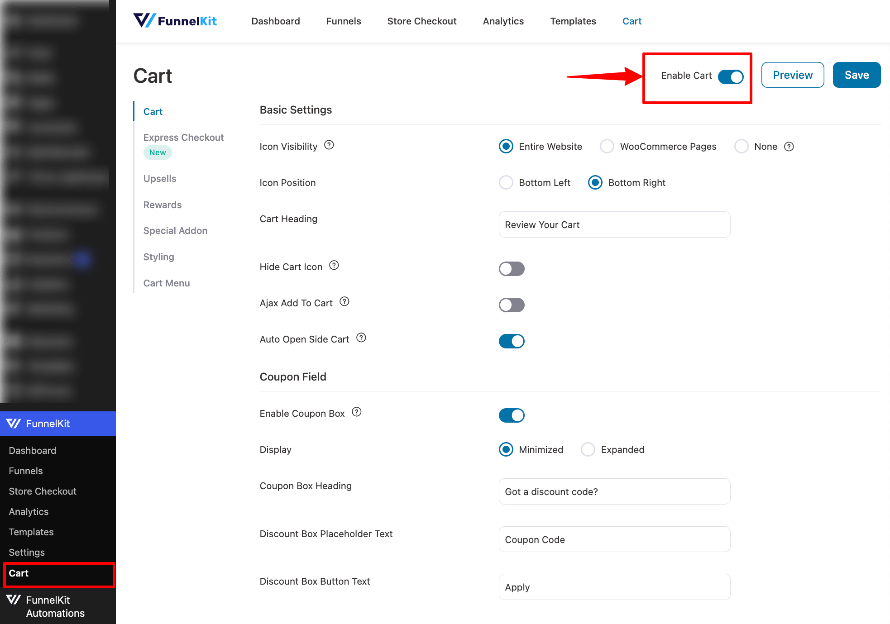Click the Save button
Image resolution: width=890 pixels, height=624 pixels.
tap(857, 75)
